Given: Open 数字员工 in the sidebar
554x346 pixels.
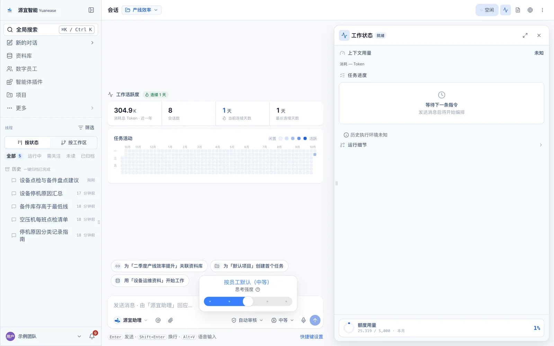Looking at the screenshot, I should point(51,69).
